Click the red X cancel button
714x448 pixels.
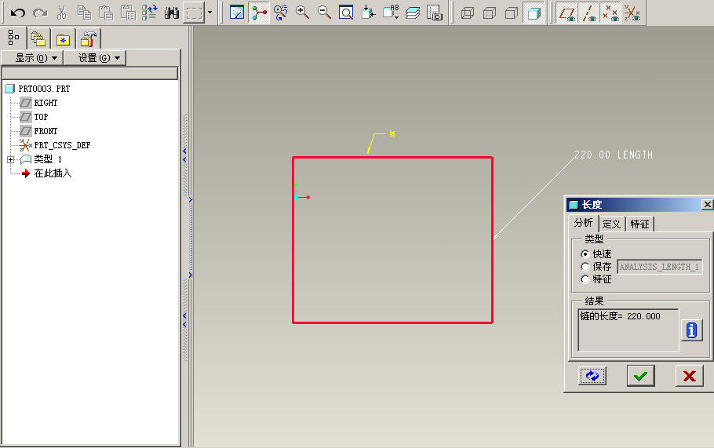click(x=689, y=376)
